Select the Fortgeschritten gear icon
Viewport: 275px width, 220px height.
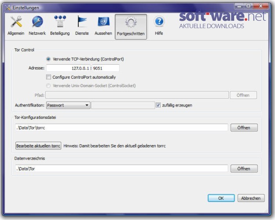pos(131,22)
